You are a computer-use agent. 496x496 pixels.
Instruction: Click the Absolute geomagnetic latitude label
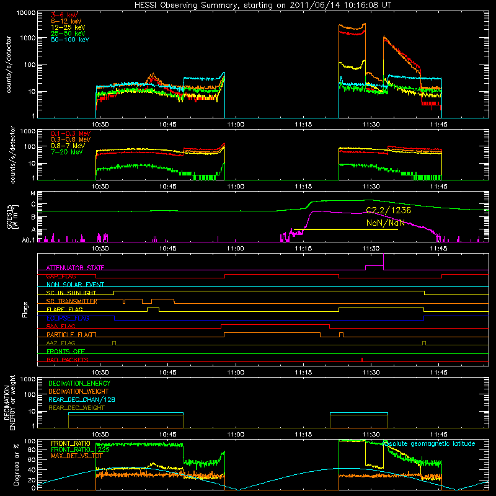tap(429, 443)
